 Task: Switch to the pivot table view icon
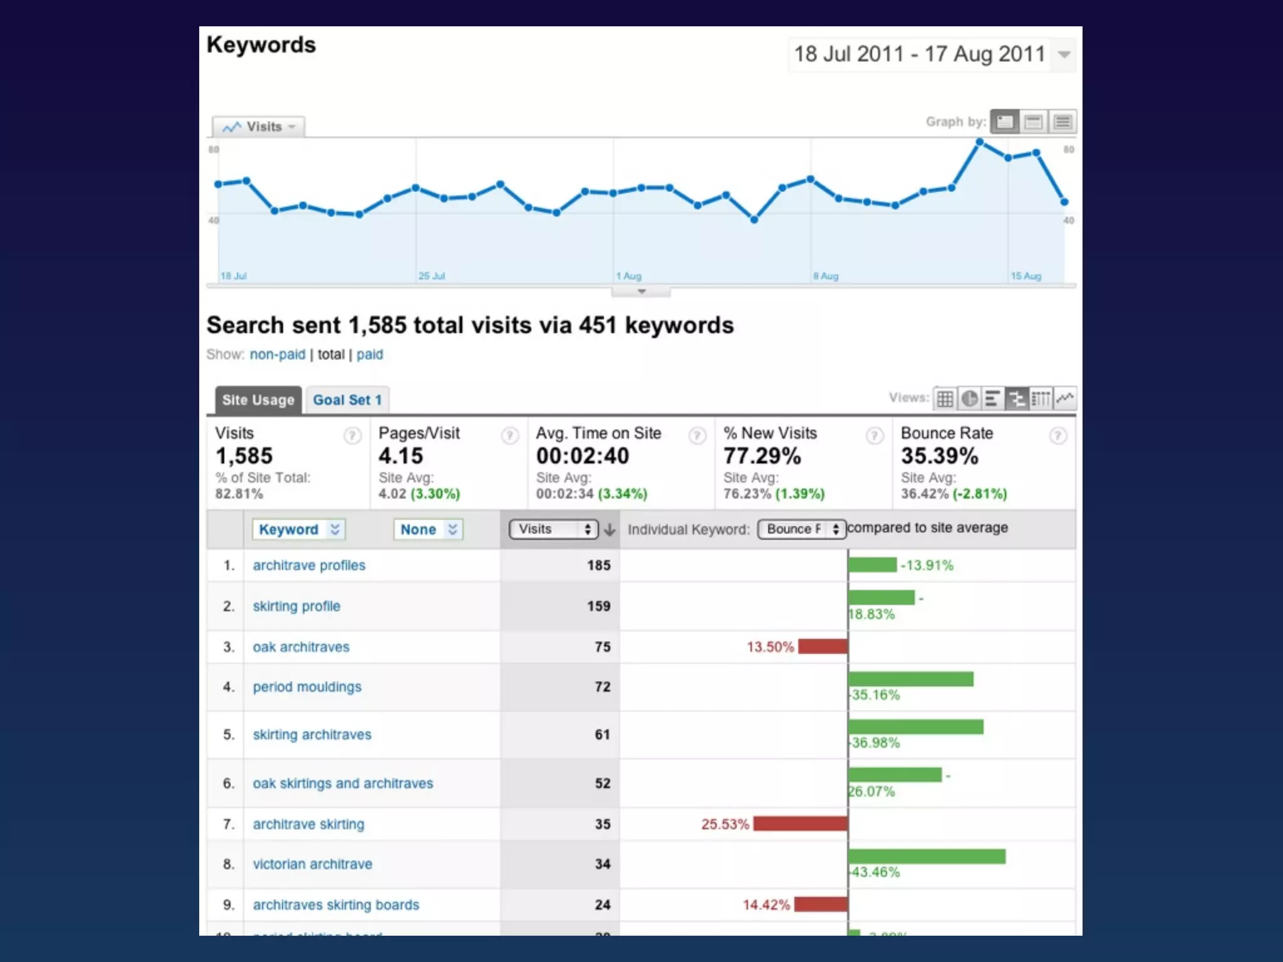(x=1041, y=398)
